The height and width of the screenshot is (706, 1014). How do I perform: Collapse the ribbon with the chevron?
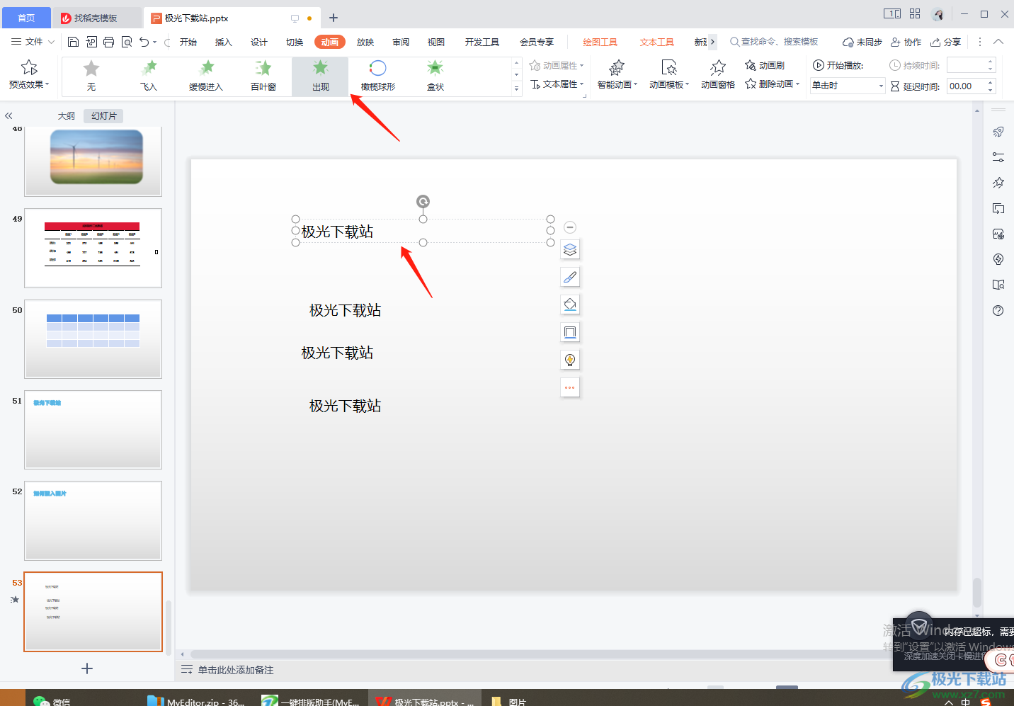pos(998,42)
